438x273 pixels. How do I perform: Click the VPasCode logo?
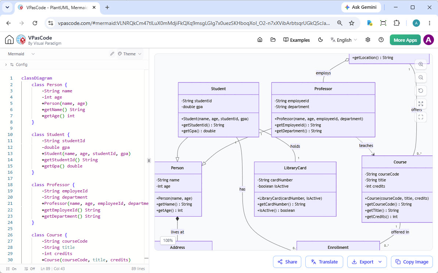[21, 40]
